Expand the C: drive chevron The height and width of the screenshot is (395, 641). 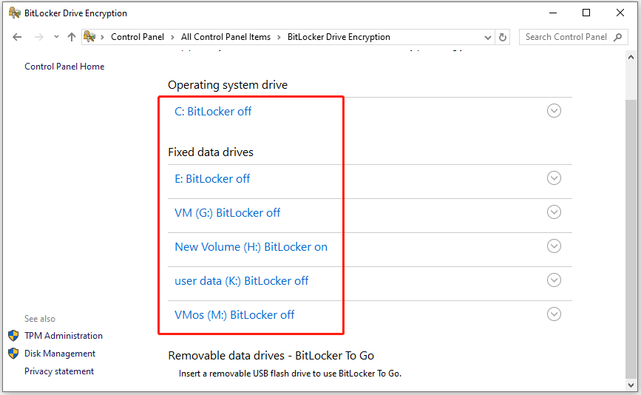click(554, 111)
